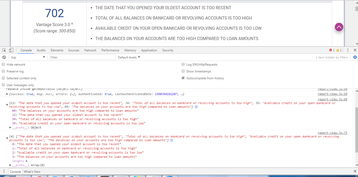This screenshot has width=358, height=177.
Task: Open the report-view.js:73 source link
Action: pyautogui.click(x=332, y=132)
